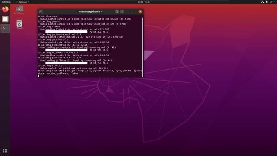Click the volume icon in top bar

click(267, 2)
